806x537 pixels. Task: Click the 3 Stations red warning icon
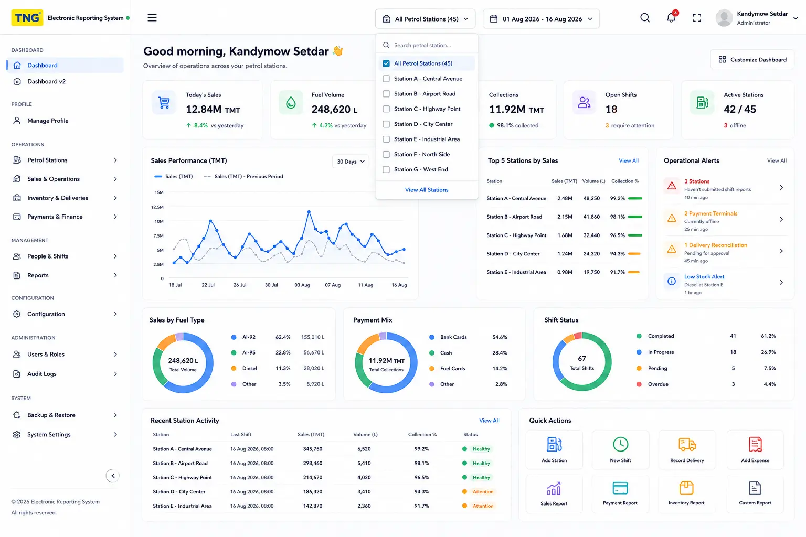672,186
